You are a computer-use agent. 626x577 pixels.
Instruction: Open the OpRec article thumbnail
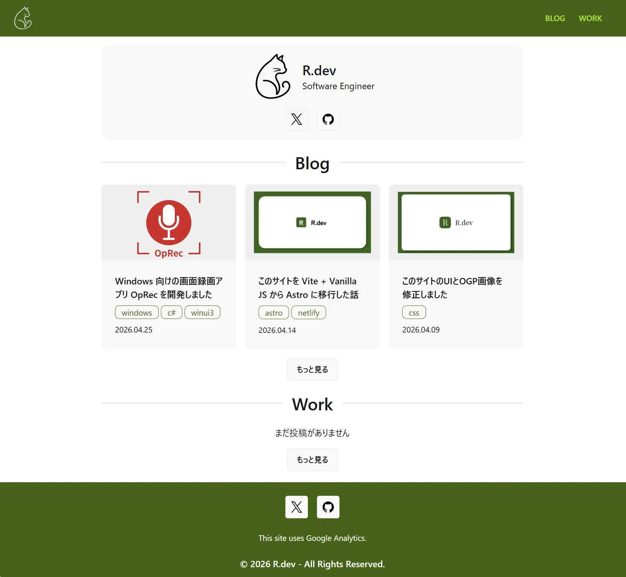pos(169,222)
